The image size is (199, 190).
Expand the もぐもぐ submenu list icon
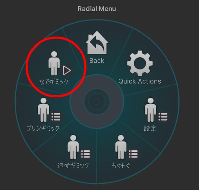[x=133, y=154]
